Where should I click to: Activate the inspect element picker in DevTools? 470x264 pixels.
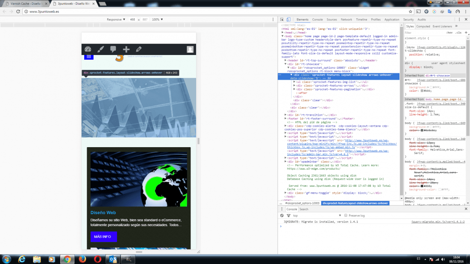282,20
